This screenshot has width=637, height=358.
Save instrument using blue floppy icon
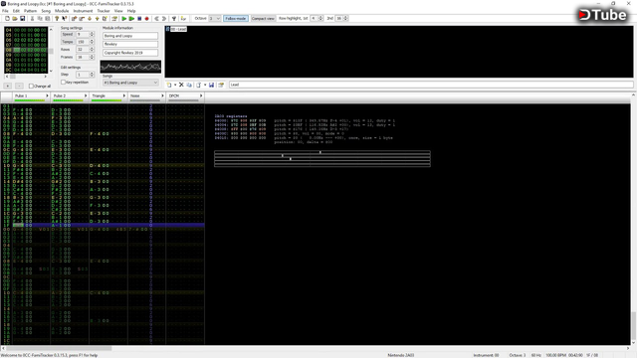[211, 85]
